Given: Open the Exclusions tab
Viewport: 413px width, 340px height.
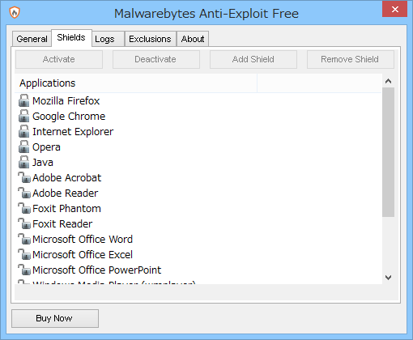Looking at the screenshot, I should 151,39.
